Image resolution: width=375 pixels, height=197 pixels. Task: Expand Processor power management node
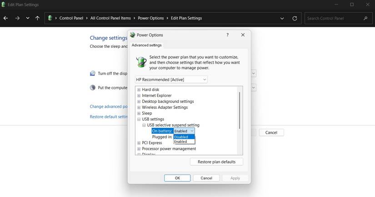(x=139, y=149)
